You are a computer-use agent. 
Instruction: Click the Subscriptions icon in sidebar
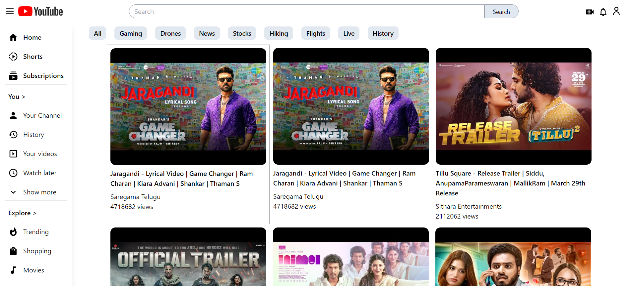(13, 76)
